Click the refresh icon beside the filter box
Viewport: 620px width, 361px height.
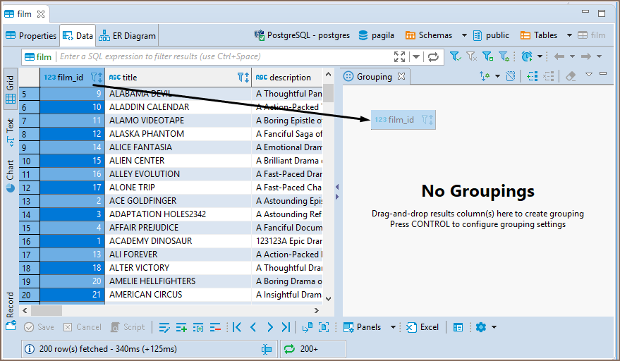tap(433, 56)
